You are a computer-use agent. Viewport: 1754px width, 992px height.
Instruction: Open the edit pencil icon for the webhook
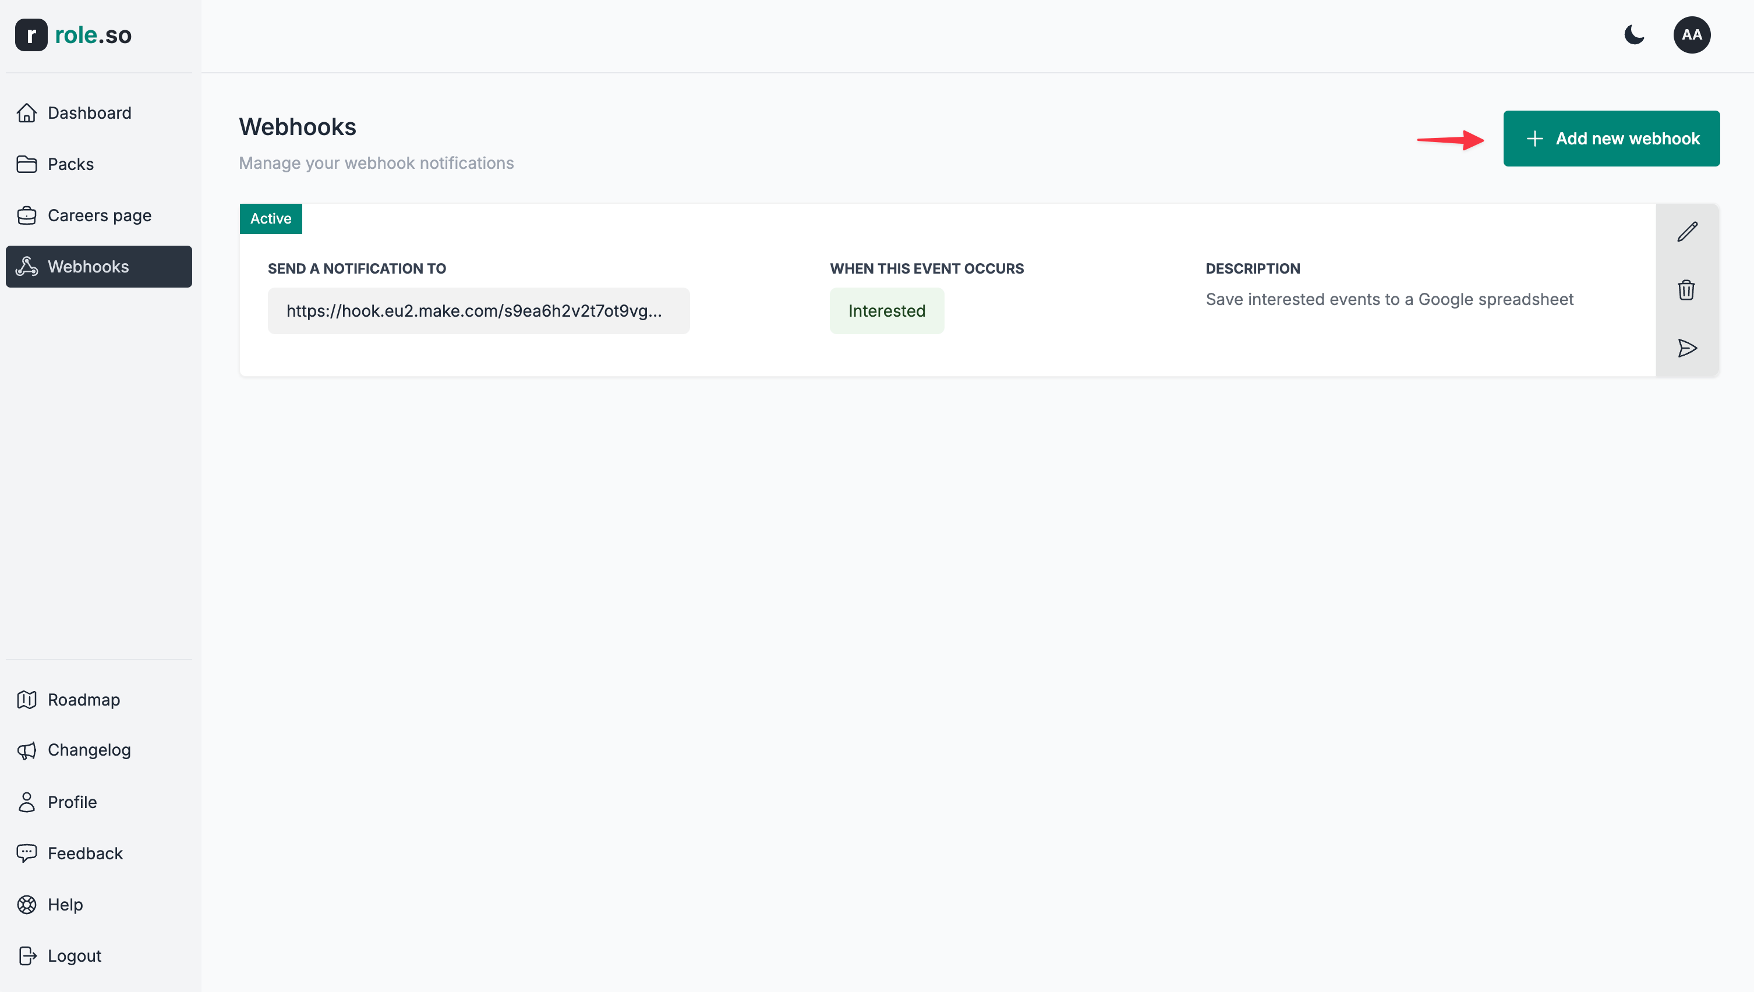pyautogui.click(x=1687, y=231)
